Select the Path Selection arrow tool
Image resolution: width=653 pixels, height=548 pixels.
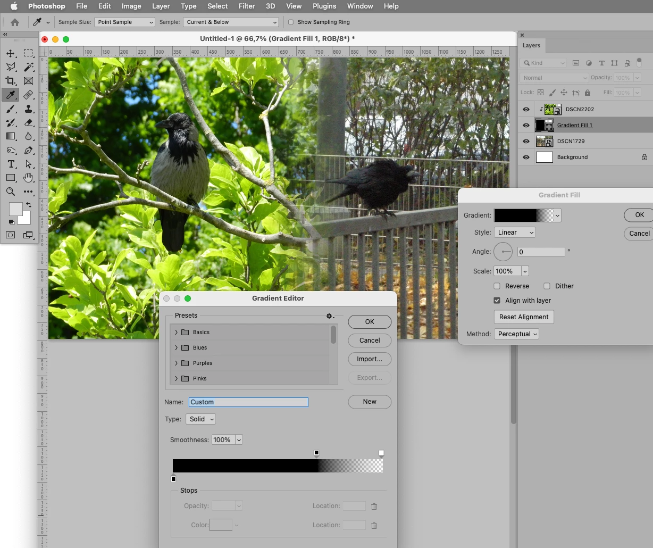28,164
